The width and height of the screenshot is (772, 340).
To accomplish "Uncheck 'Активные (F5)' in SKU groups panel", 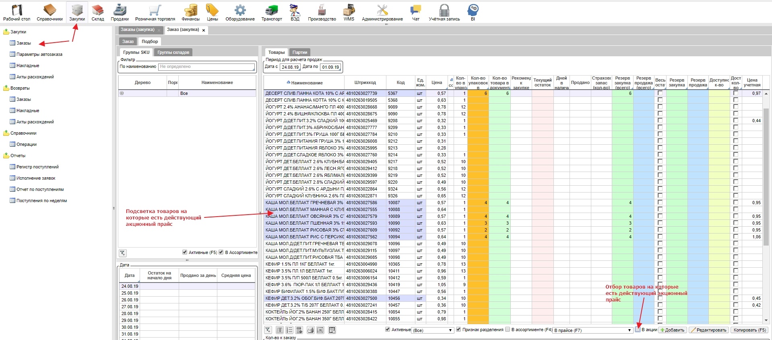I will 185,252.
